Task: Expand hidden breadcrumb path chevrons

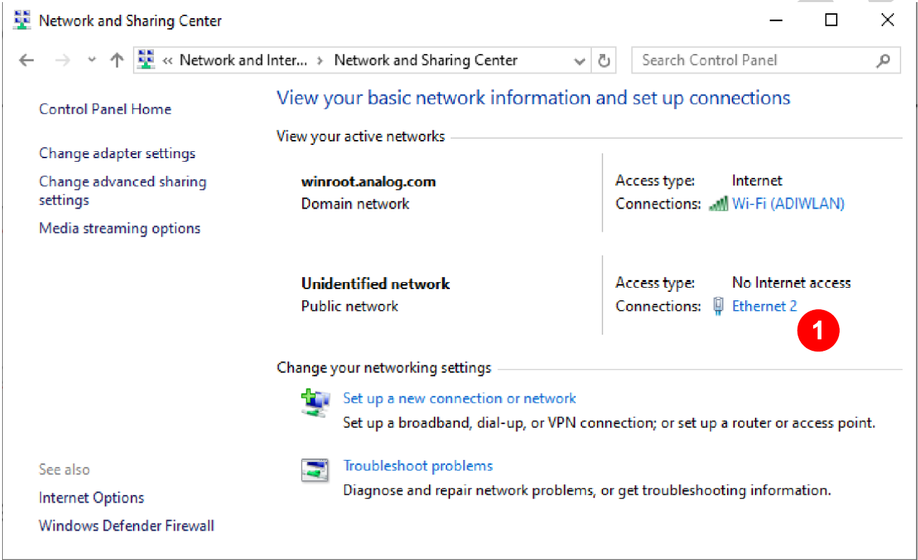Action: [168, 61]
